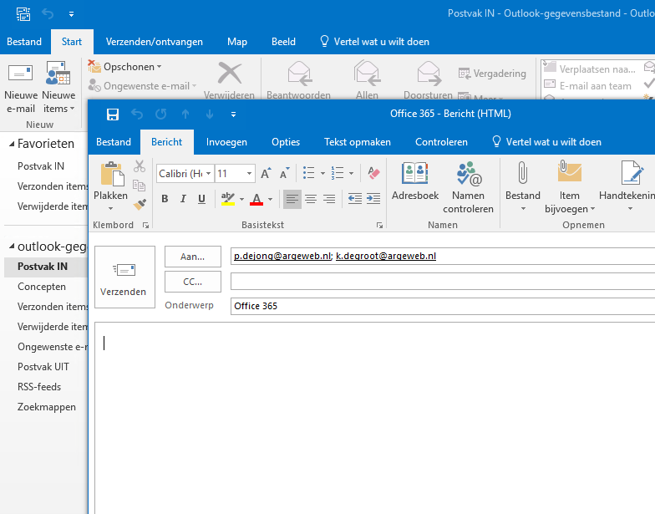Toggle underline formatting
This screenshot has width=655, height=514.
[x=201, y=199]
